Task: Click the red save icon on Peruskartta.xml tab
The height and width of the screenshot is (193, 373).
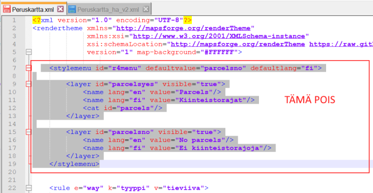Action: tap(6, 9)
